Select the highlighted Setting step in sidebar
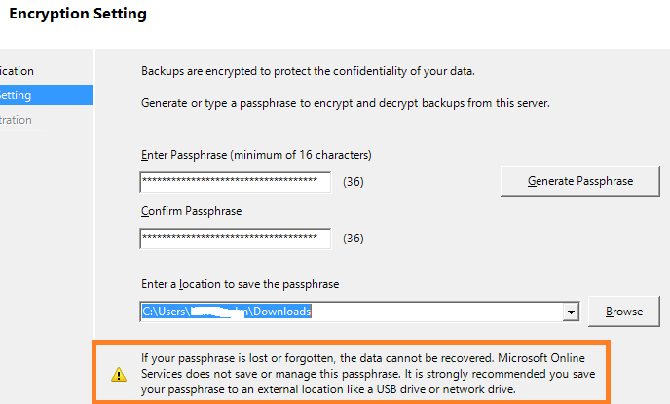 pyautogui.click(x=29, y=95)
